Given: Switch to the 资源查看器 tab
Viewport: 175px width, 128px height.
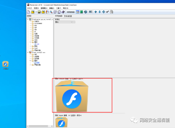Looking at the screenshot, I should click(x=59, y=16).
